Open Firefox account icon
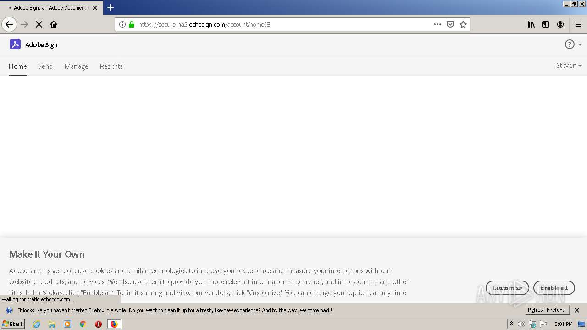Image resolution: width=587 pixels, height=330 pixels. click(560, 24)
